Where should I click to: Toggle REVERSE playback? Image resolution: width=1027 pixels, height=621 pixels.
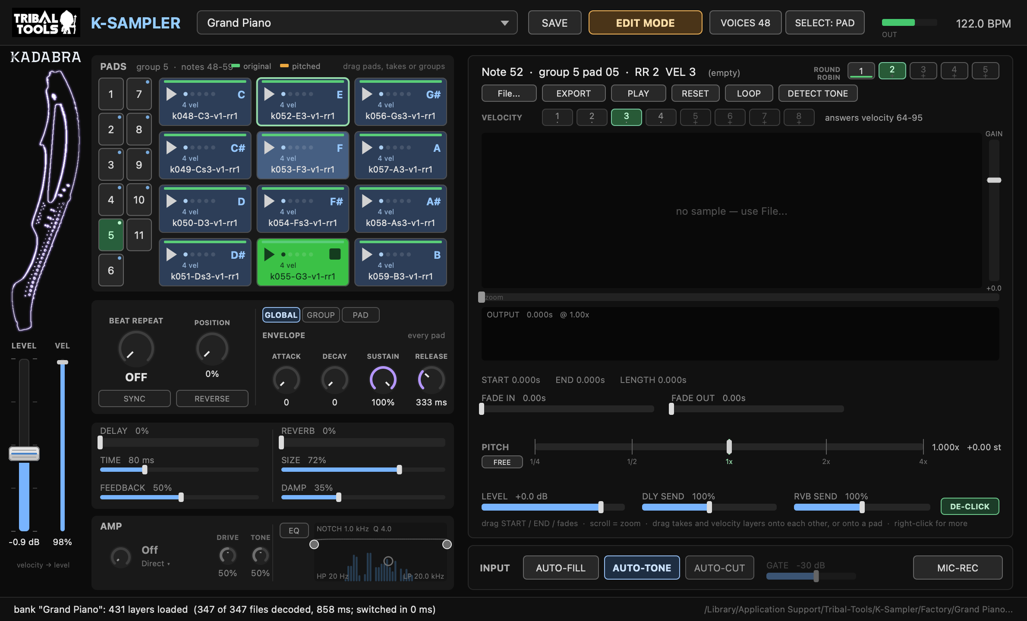pyautogui.click(x=212, y=398)
